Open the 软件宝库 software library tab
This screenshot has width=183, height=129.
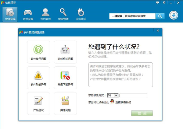click(10, 14)
